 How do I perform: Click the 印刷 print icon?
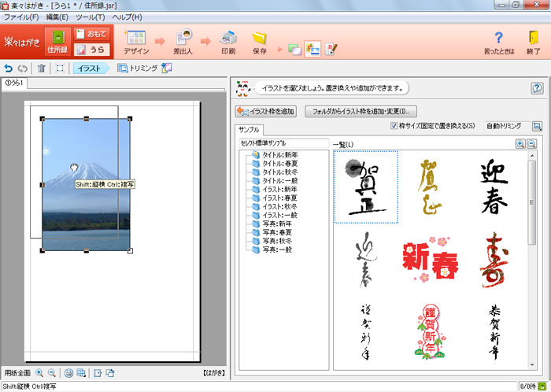point(227,41)
